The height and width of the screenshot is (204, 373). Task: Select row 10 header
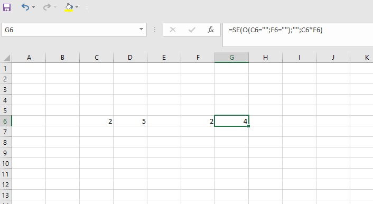[6, 163]
